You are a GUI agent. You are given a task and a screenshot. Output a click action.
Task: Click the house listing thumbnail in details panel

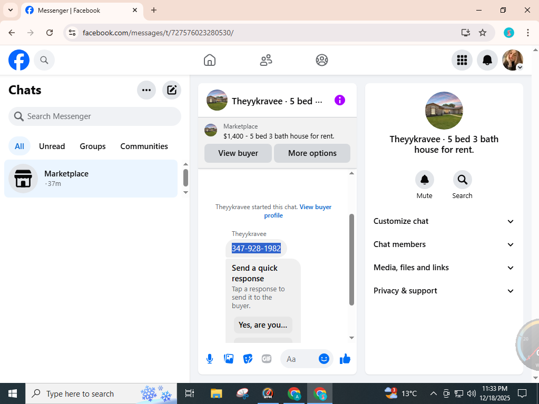[x=444, y=111]
